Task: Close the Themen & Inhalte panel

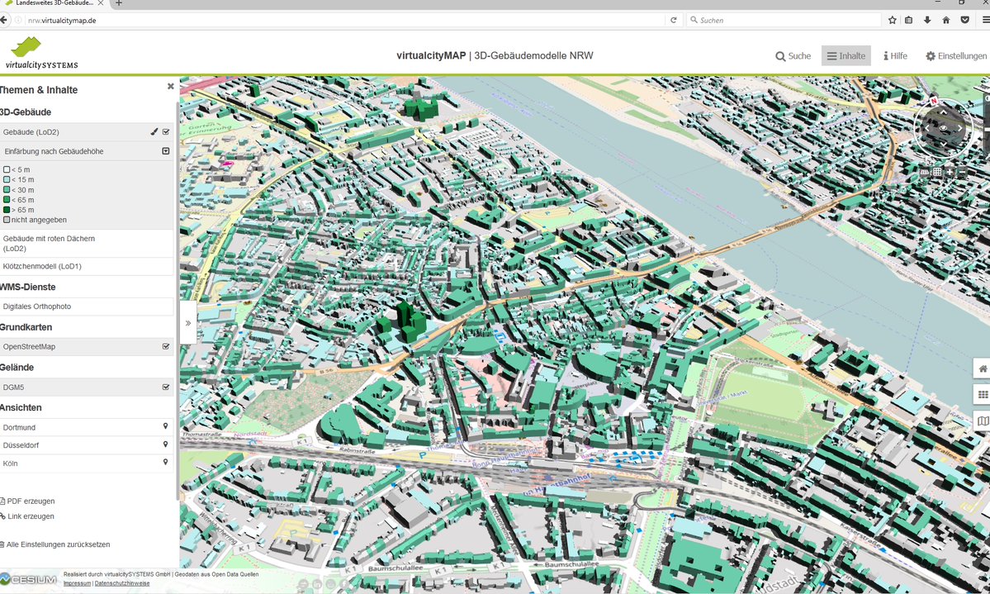Action: (x=170, y=86)
